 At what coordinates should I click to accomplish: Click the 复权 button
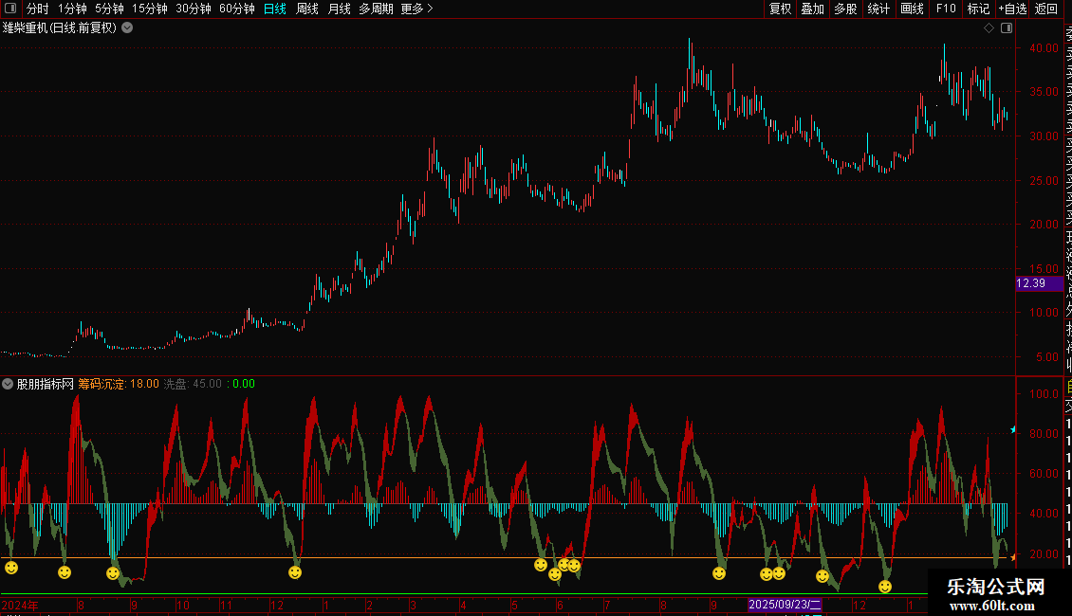click(780, 9)
